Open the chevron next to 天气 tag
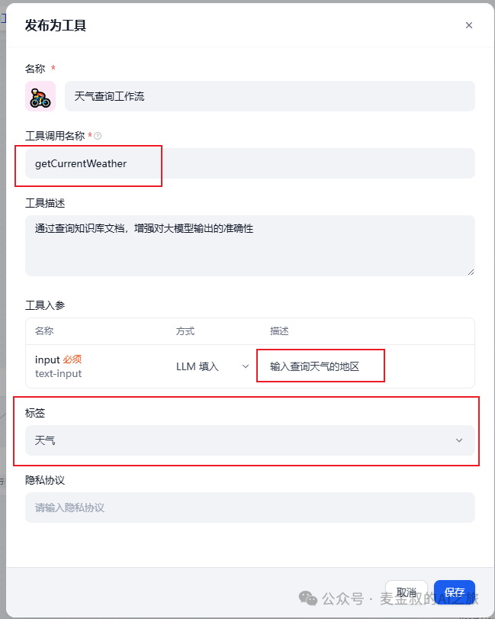 460,440
